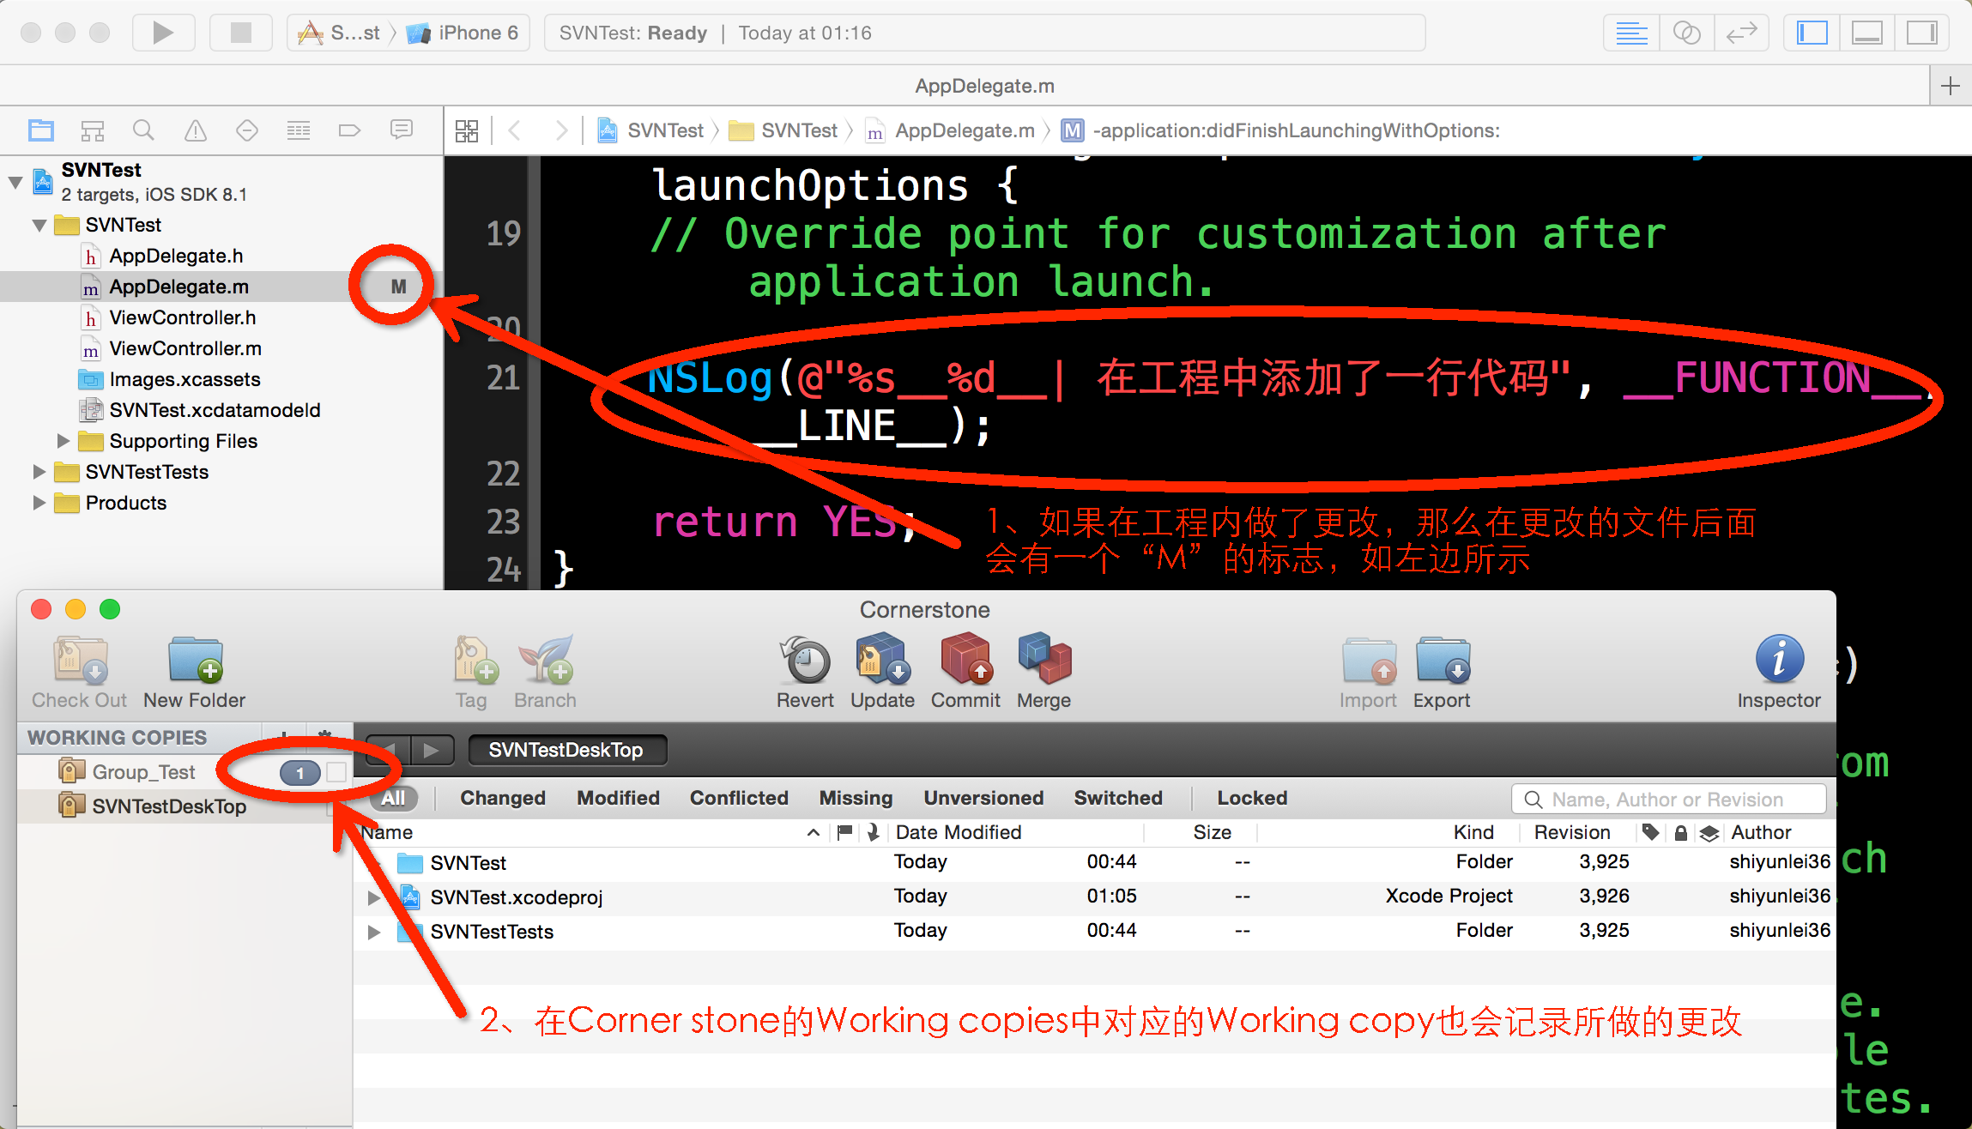Navigate forward in Cornerstone browser
The width and height of the screenshot is (1972, 1129).
[x=432, y=750]
